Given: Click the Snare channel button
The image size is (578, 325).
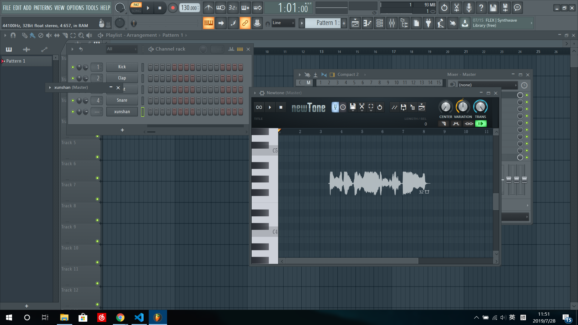Looking at the screenshot, I should 122,100.
